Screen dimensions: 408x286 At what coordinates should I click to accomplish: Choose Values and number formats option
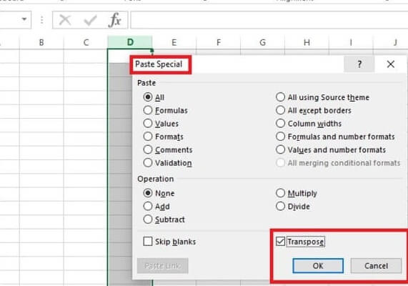point(281,149)
